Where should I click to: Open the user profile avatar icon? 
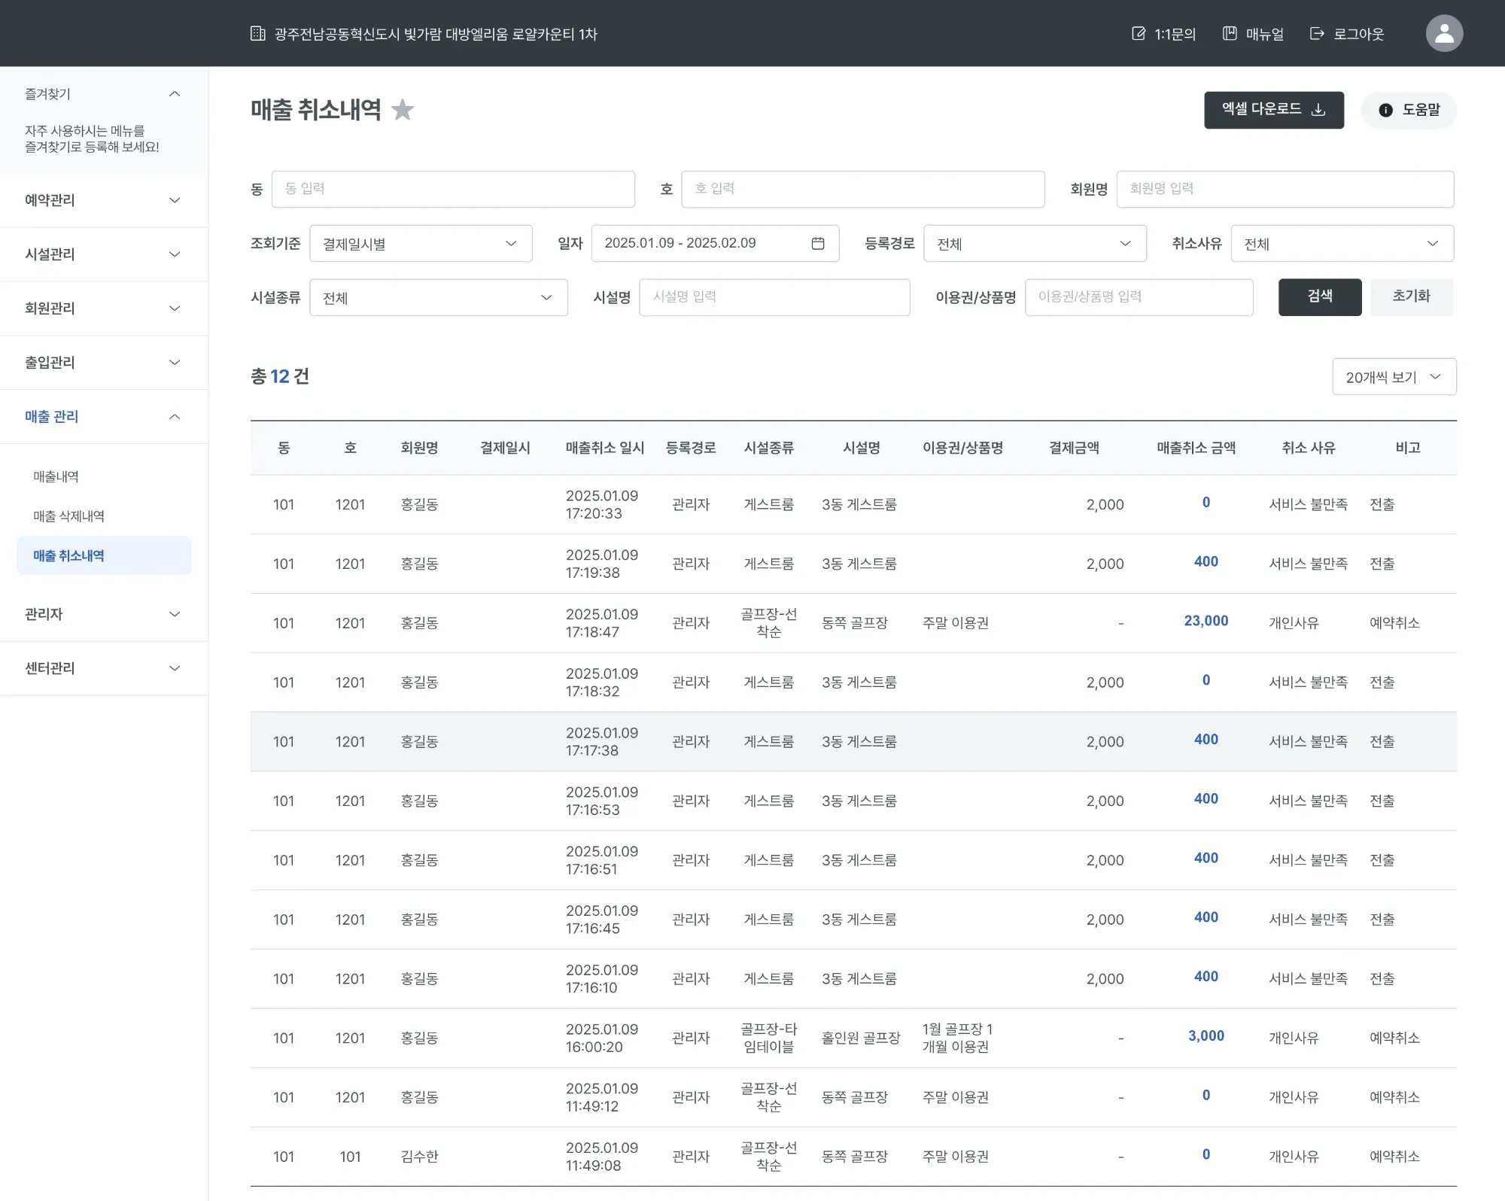coord(1443,33)
